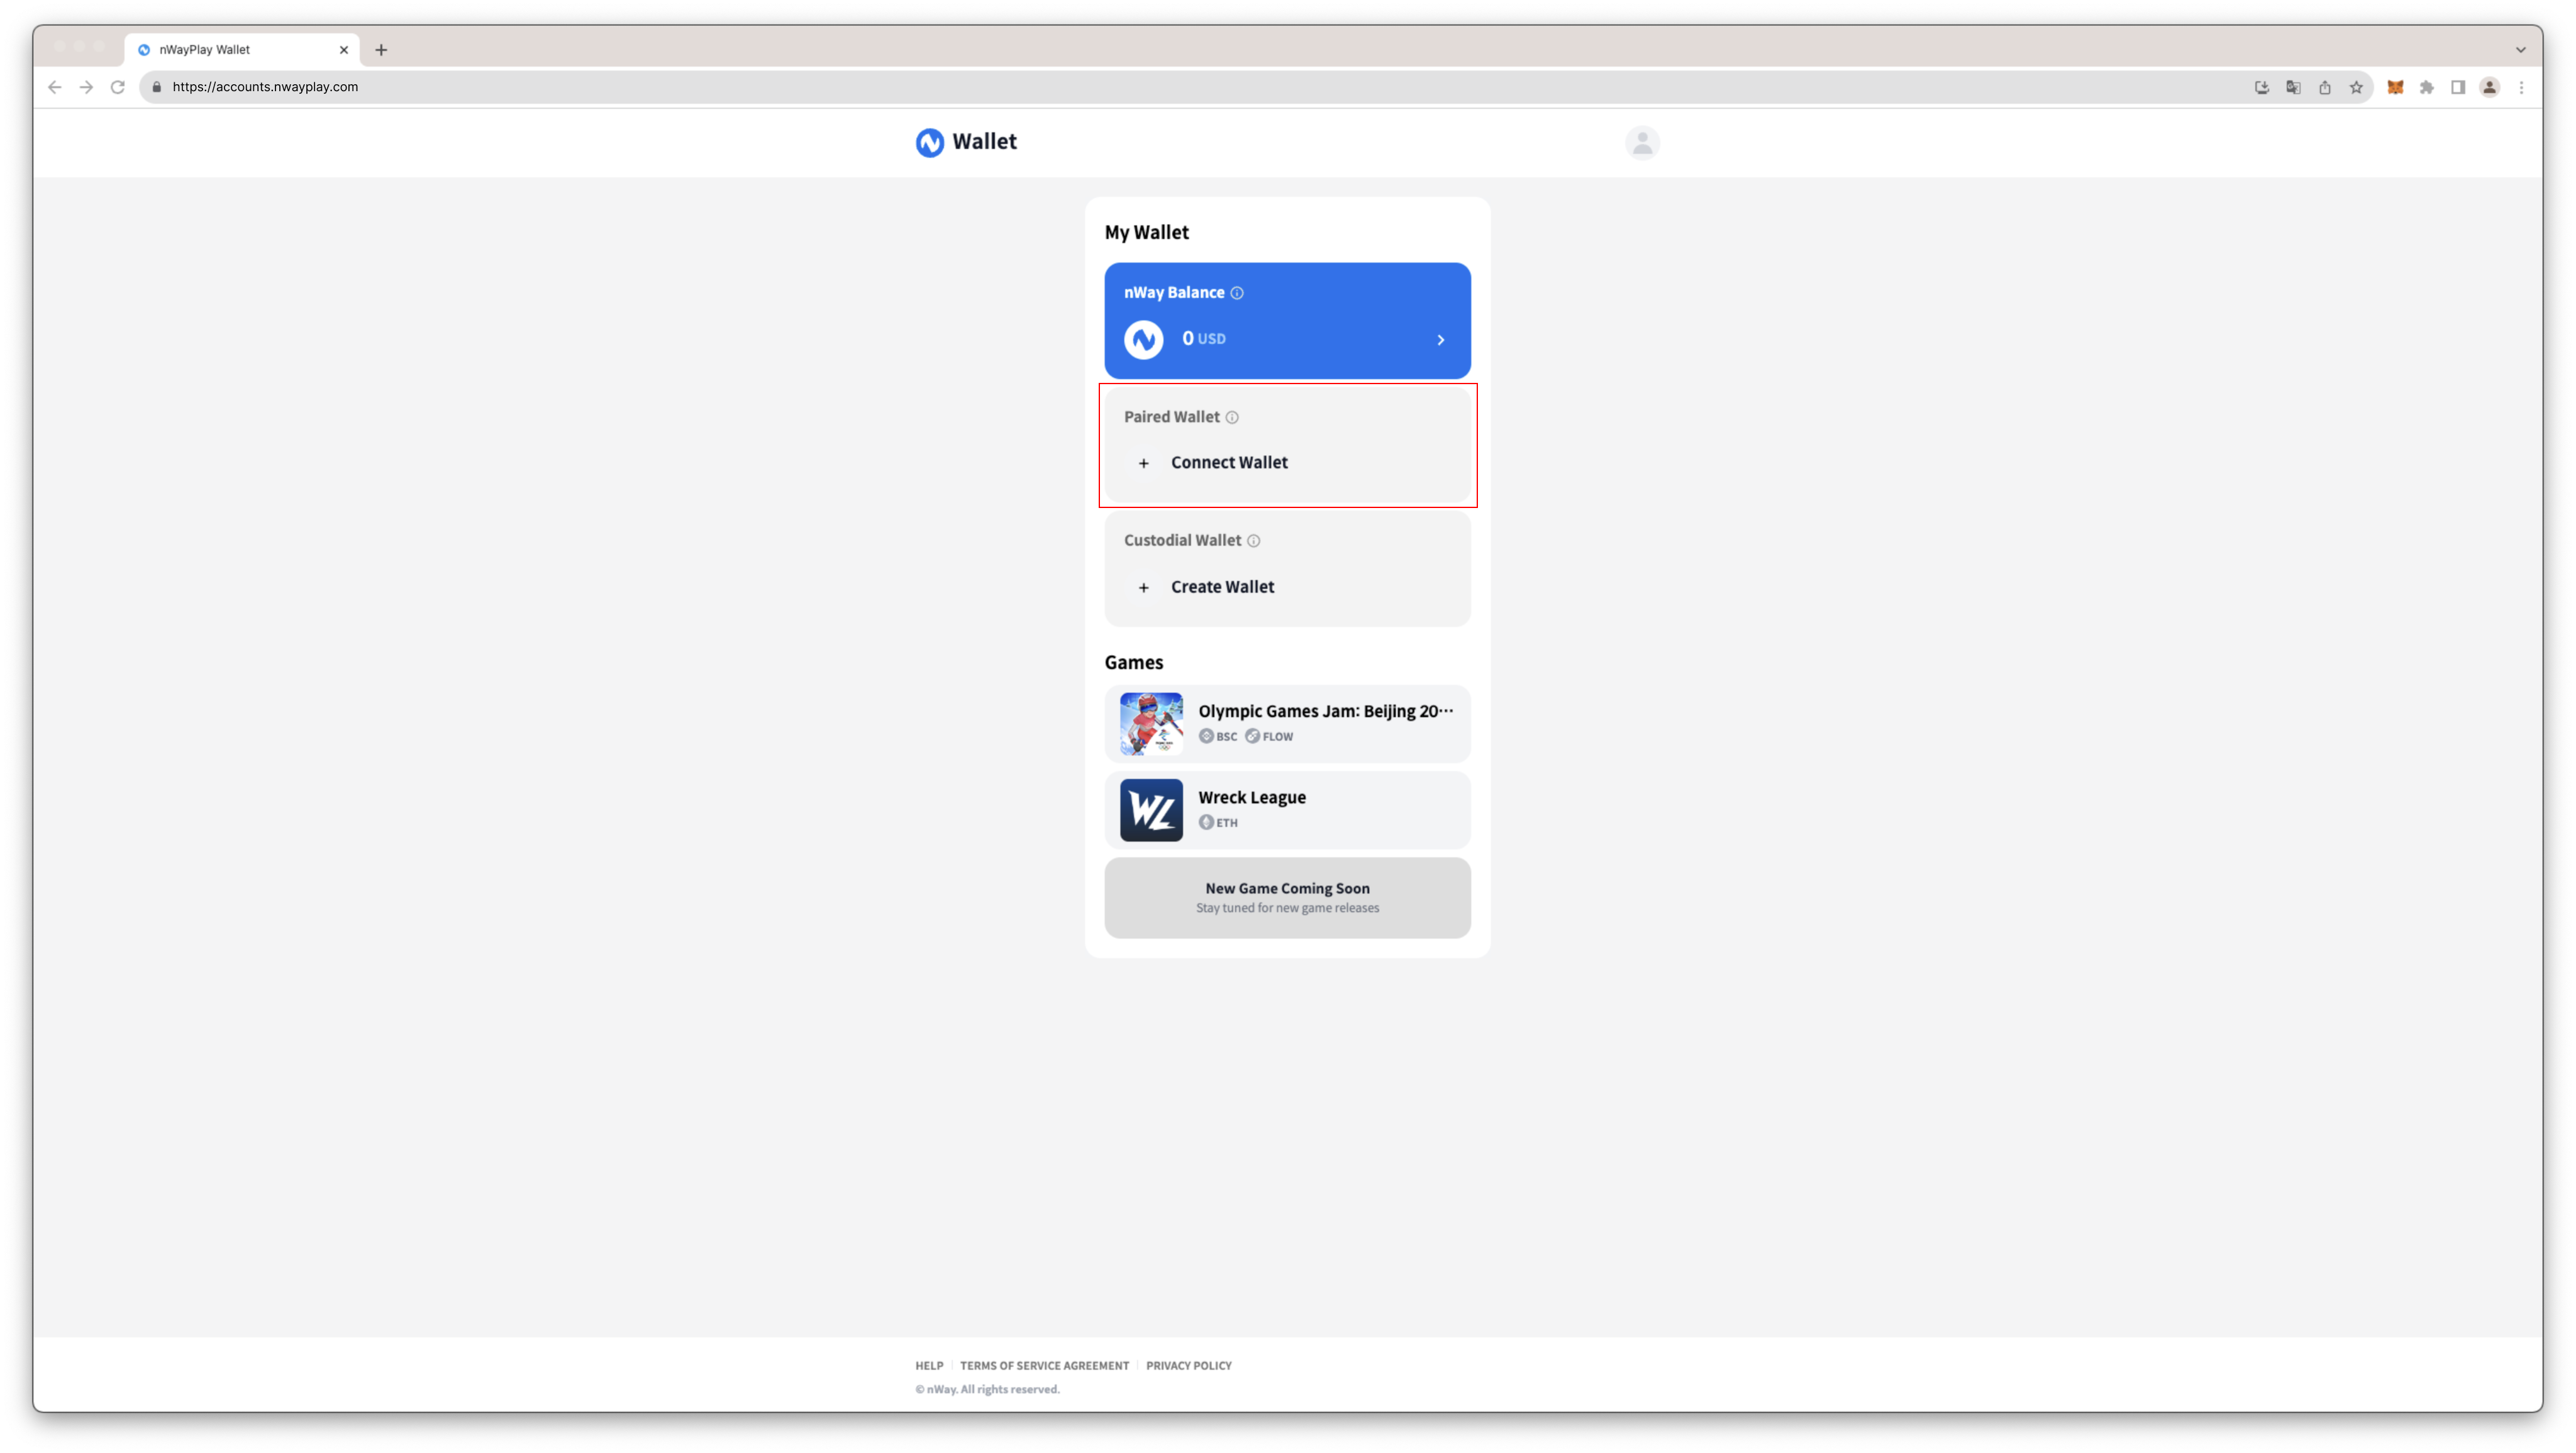Click Connect Wallet button
2576x1453 pixels.
tap(1229, 462)
